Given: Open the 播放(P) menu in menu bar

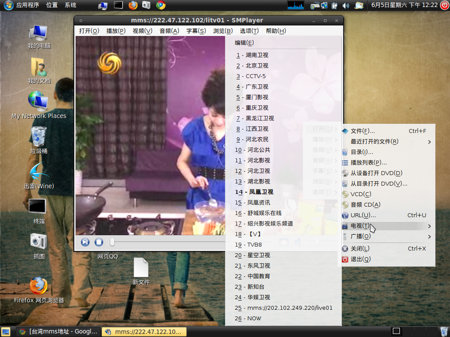Looking at the screenshot, I should pyautogui.click(x=116, y=31).
